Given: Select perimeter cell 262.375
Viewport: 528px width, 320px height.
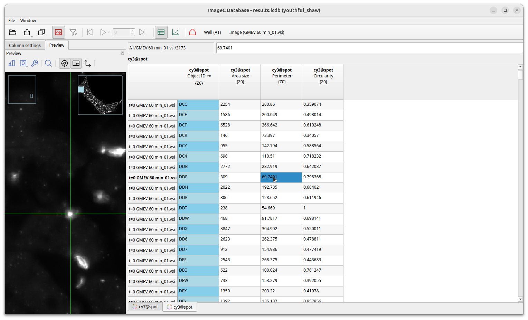Looking at the screenshot, I should coord(281,239).
